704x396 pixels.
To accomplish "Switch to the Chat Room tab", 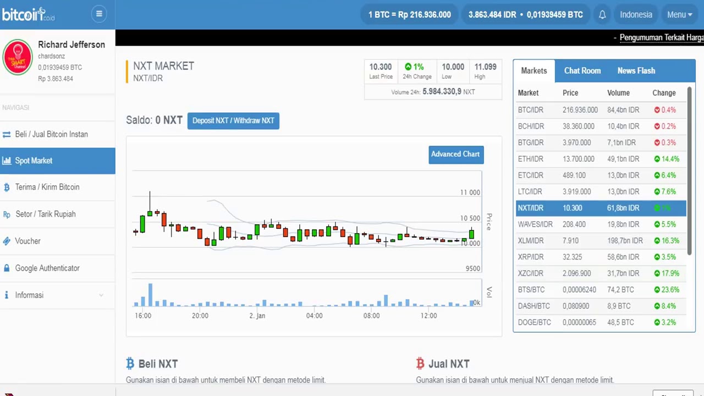I will (582, 71).
